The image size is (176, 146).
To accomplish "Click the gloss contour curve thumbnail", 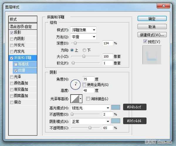I will (x=75, y=99).
